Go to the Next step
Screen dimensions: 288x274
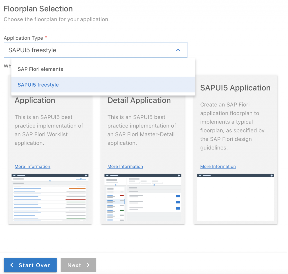coord(78,265)
